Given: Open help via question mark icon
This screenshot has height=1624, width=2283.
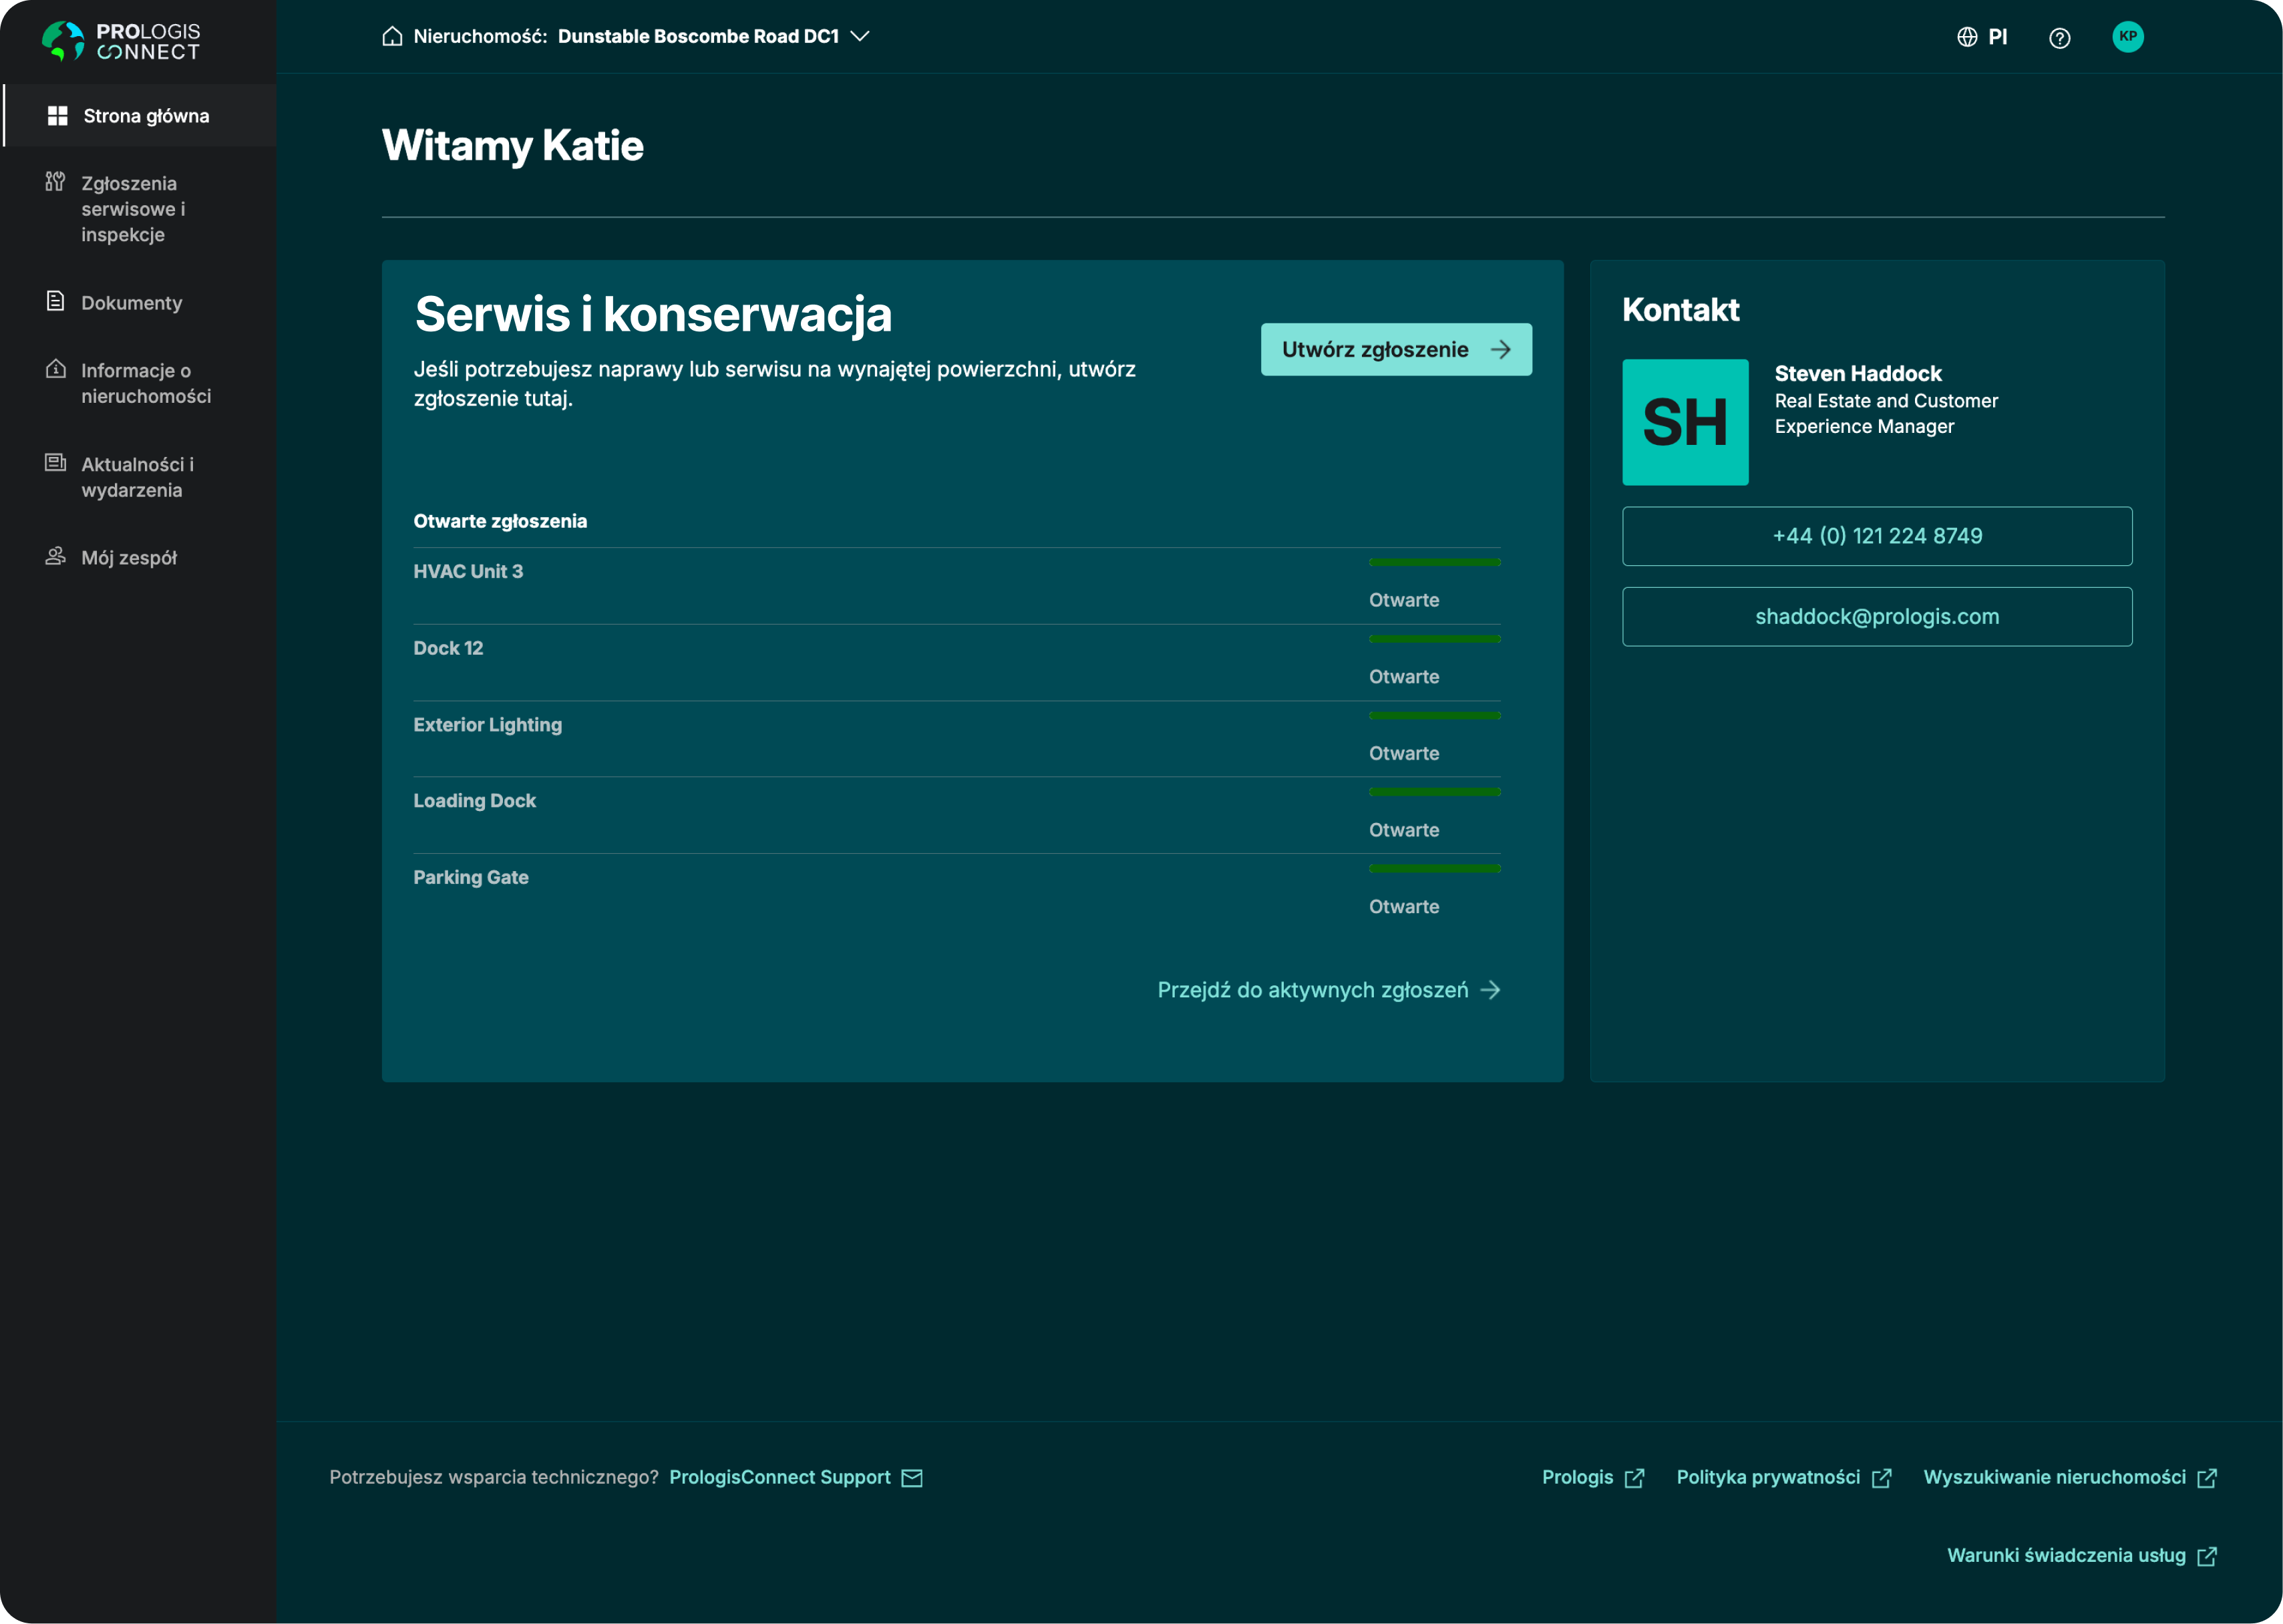Looking at the screenshot, I should click(2059, 38).
